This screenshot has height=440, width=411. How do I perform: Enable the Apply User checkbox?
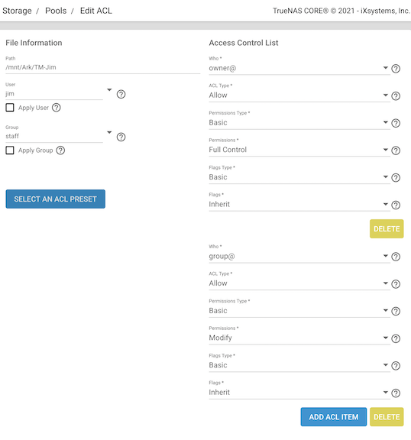pyautogui.click(x=10, y=108)
